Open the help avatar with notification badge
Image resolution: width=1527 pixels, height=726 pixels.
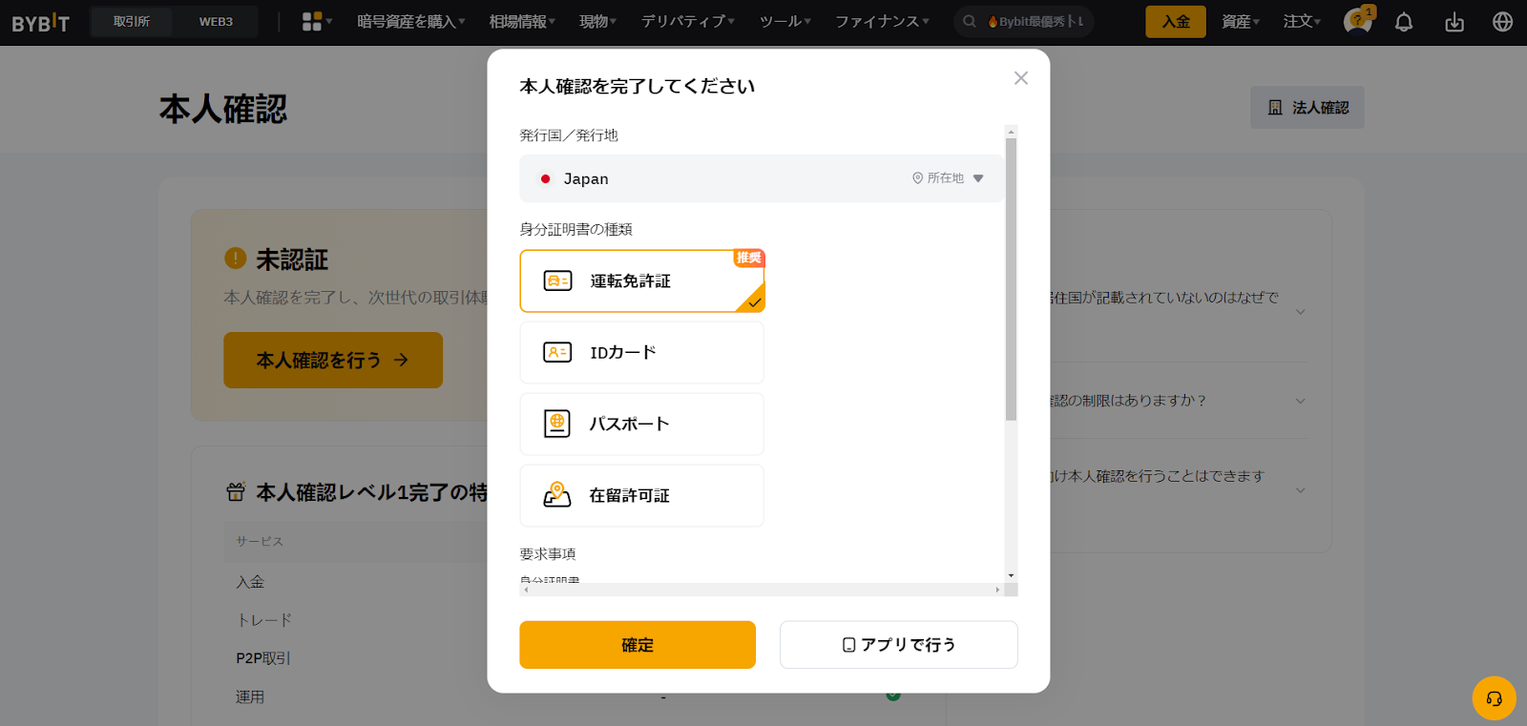1357,20
